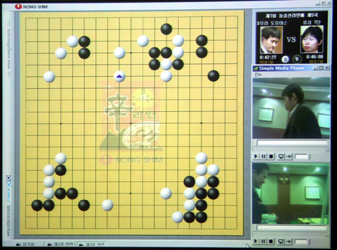Click the upper player seek slider
337x250 pixels.
(x=292, y=143)
